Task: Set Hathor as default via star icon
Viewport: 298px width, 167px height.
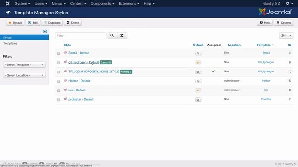Action: (x=198, y=81)
